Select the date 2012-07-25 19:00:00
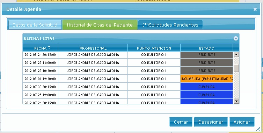 40,95
